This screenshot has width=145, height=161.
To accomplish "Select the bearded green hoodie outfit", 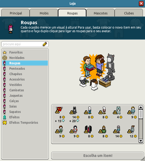I will [103, 129].
